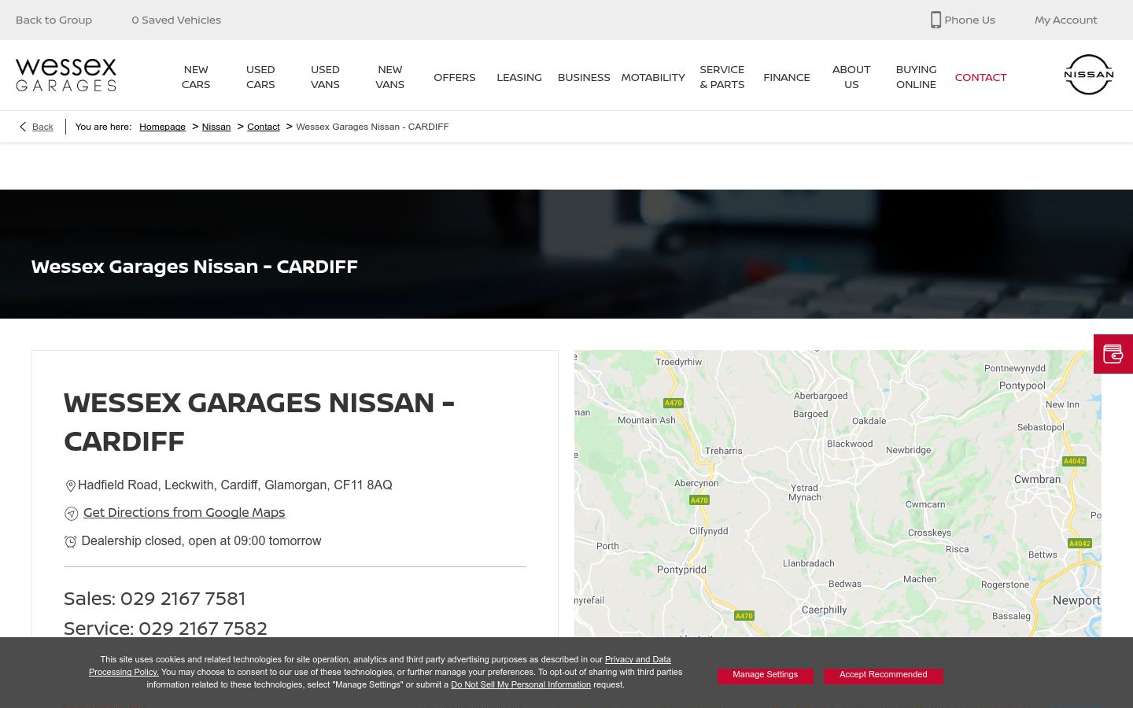Click Back to Group link
The height and width of the screenshot is (708, 1133).
click(54, 20)
